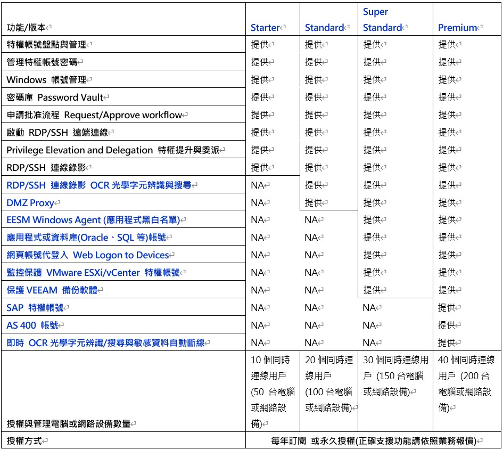Click Standard 提供 in Windows 帳號管理 row
503x449 pixels.
click(x=314, y=79)
